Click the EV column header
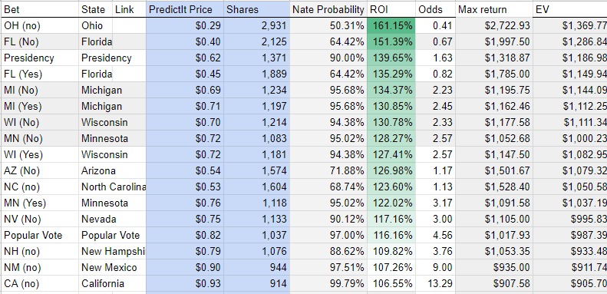Viewport: 607px width, 294px height. tap(570, 9)
